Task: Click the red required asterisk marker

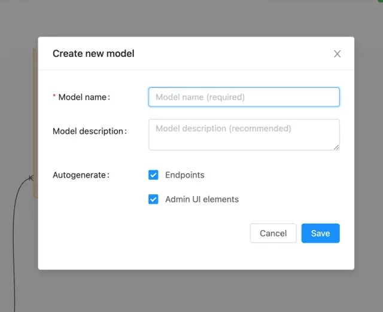Action: pos(54,97)
